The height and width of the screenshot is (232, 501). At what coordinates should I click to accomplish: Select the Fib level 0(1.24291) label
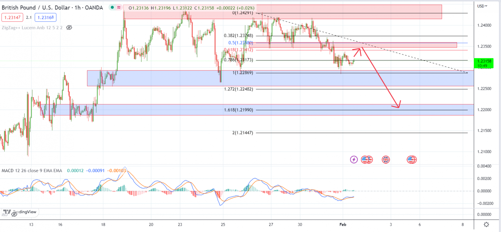point(243,13)
